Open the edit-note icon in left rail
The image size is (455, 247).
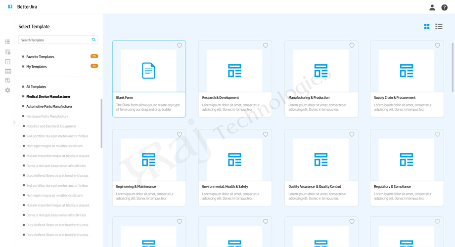[x=8, y=81]
